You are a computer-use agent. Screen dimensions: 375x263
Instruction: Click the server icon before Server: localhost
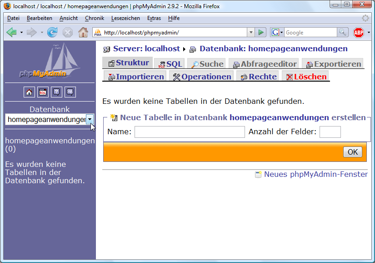click(107, 49)
